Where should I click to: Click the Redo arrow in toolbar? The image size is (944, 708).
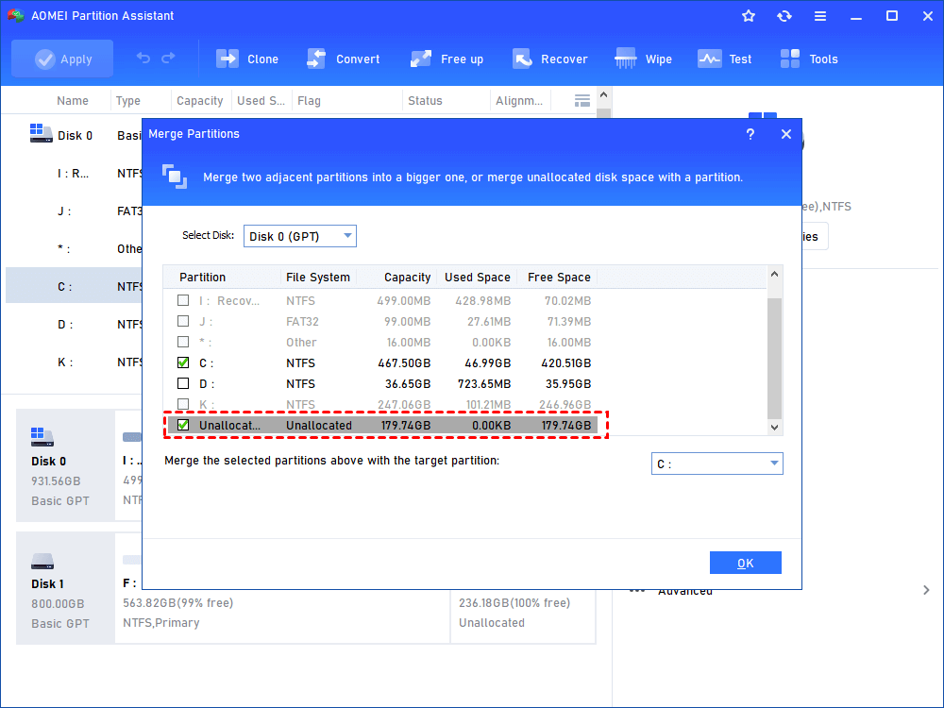(169, 58)
